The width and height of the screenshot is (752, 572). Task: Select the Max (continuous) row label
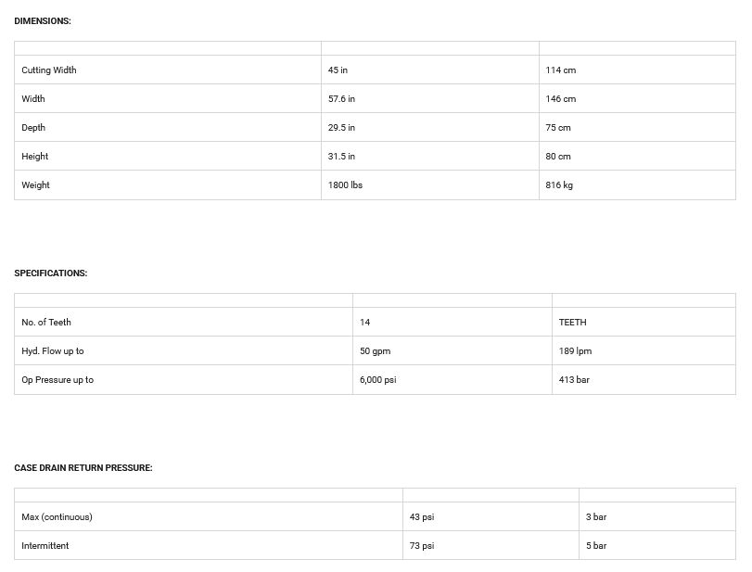pos(57,517)
